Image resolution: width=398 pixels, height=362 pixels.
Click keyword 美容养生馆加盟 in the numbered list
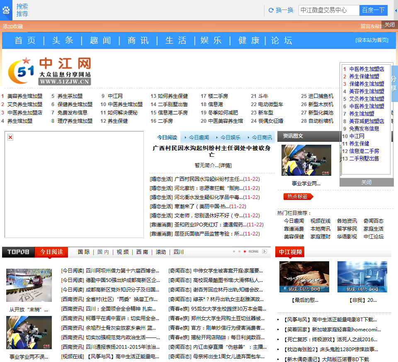(25, 96)
